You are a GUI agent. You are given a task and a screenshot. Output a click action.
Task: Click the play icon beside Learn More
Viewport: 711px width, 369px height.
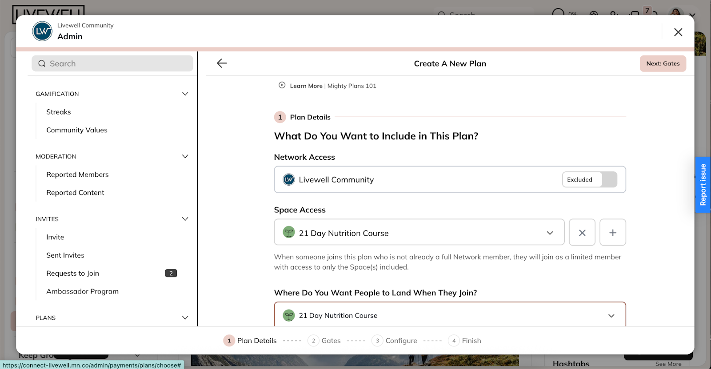[282, 85]
